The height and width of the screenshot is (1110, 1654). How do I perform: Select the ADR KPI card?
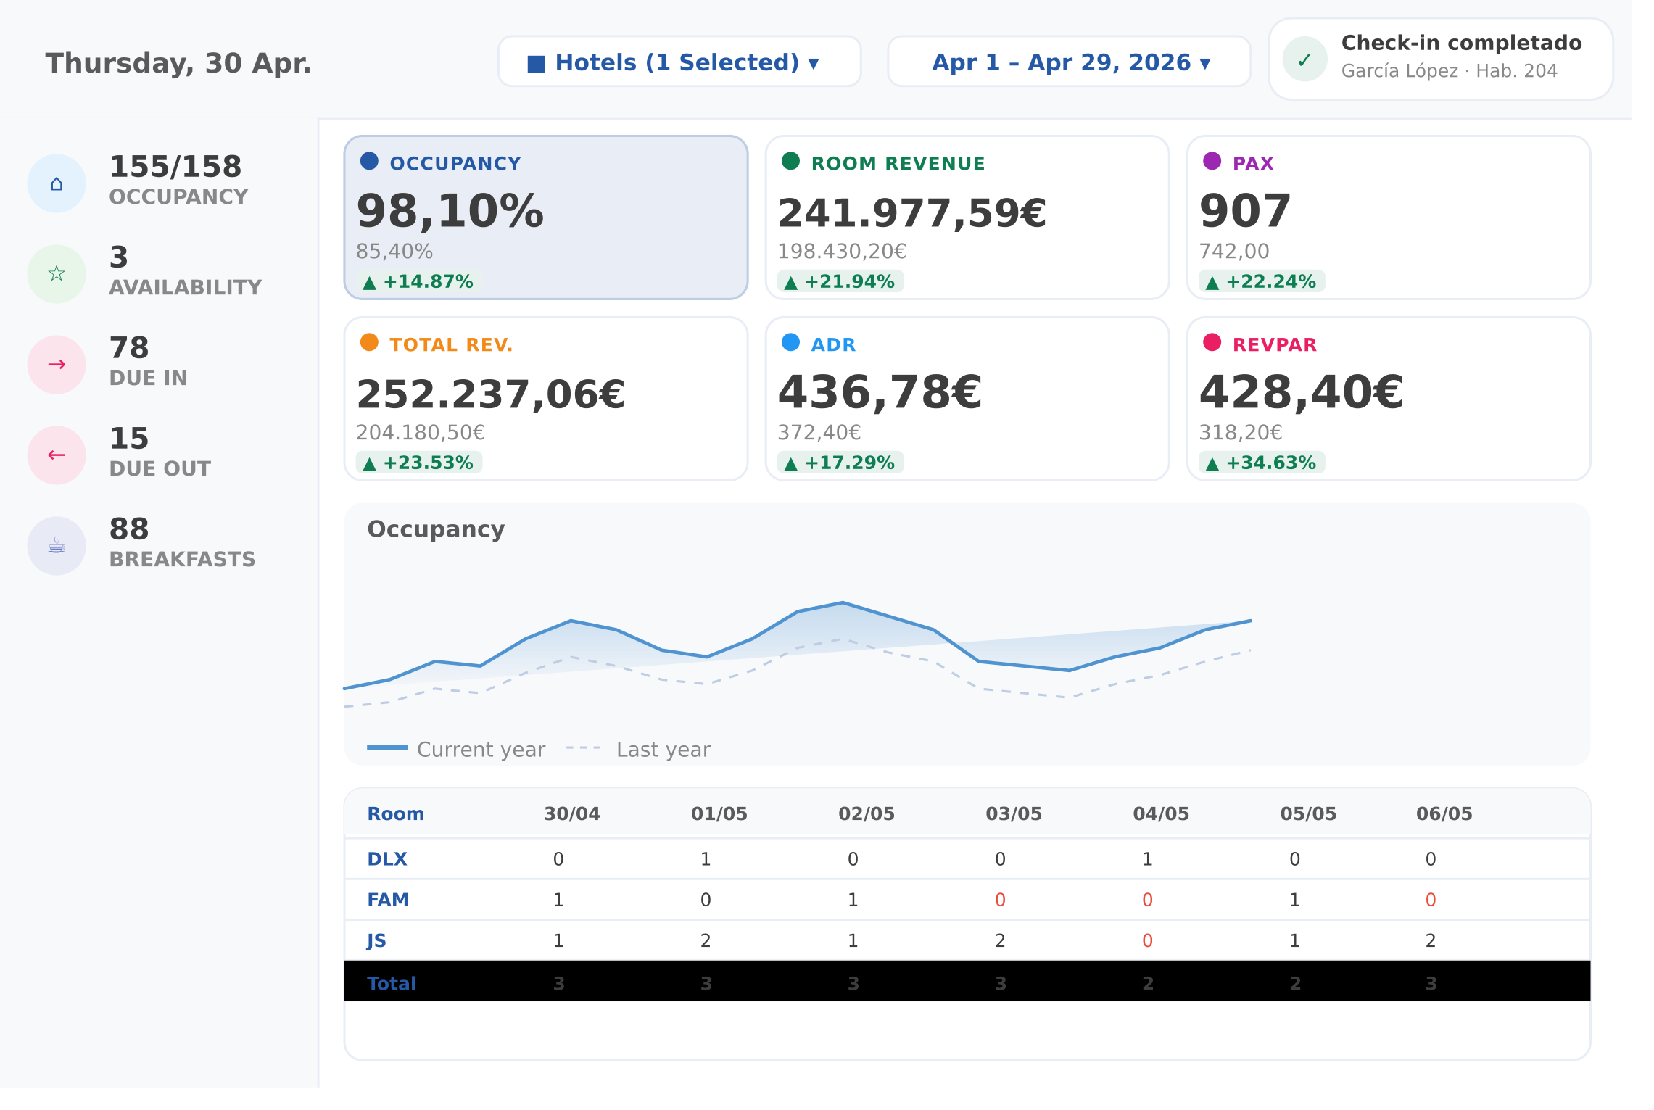click(x=967, y=399)
